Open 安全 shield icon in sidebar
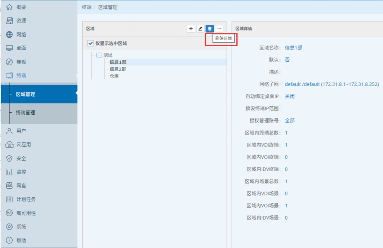This screenshot has width=383, height=248. 9,158
